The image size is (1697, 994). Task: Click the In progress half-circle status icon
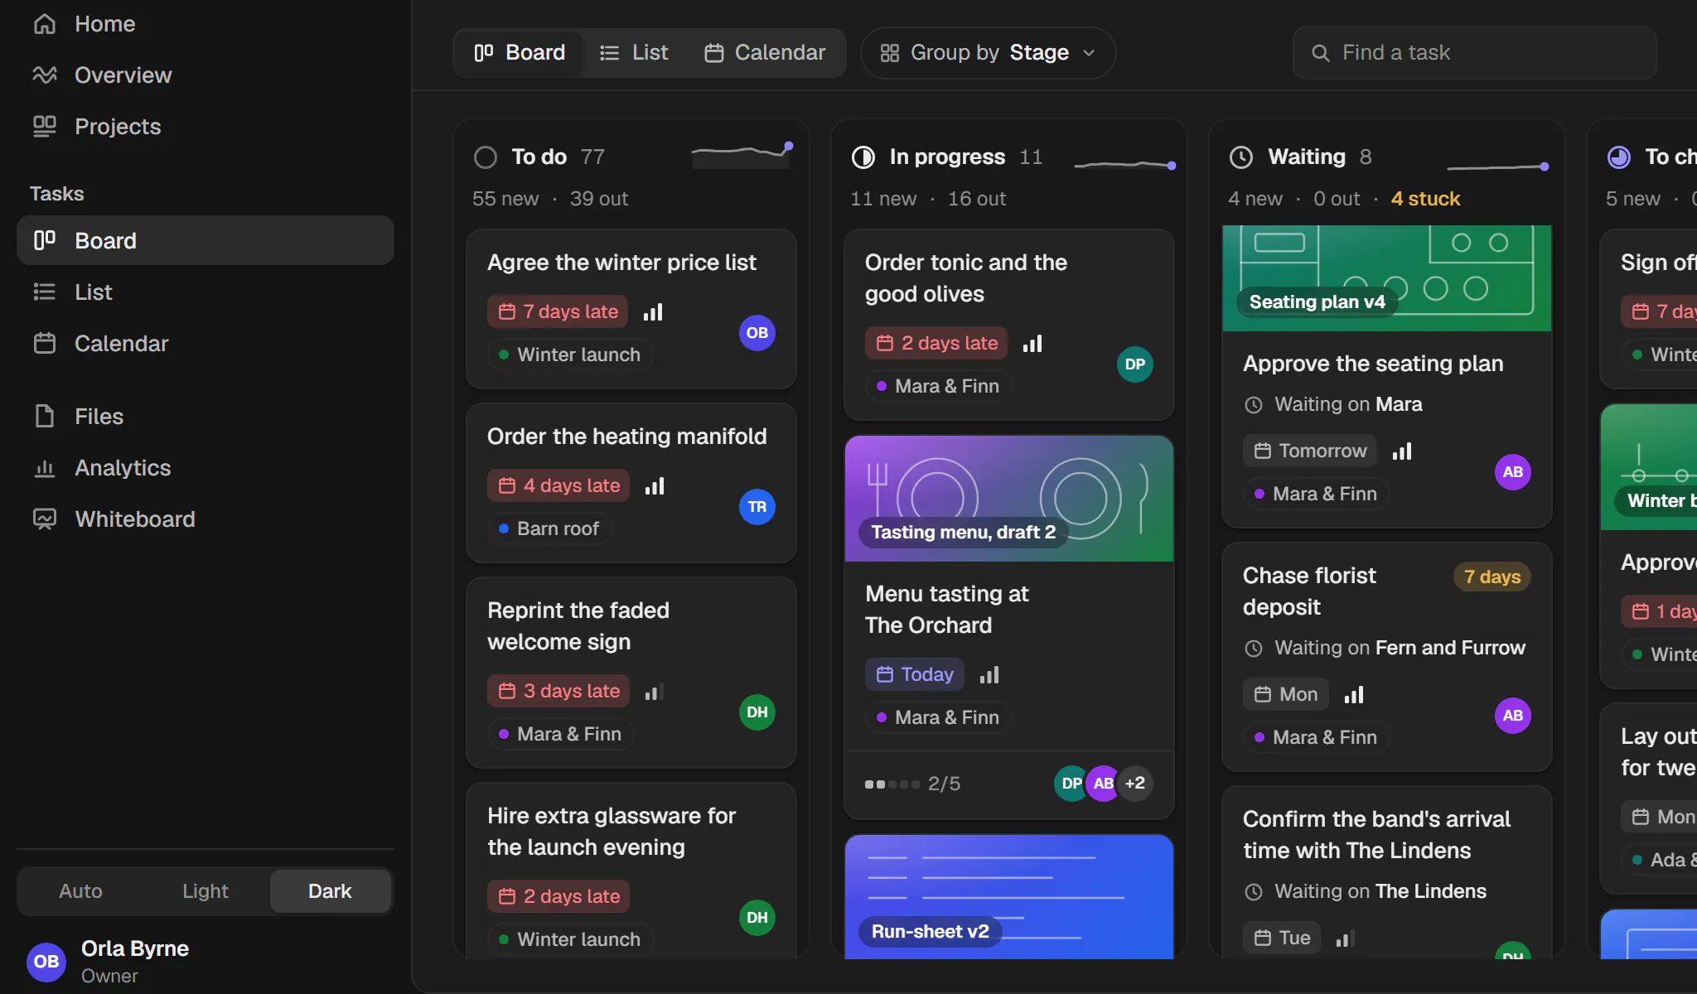(x=863, y=157)
